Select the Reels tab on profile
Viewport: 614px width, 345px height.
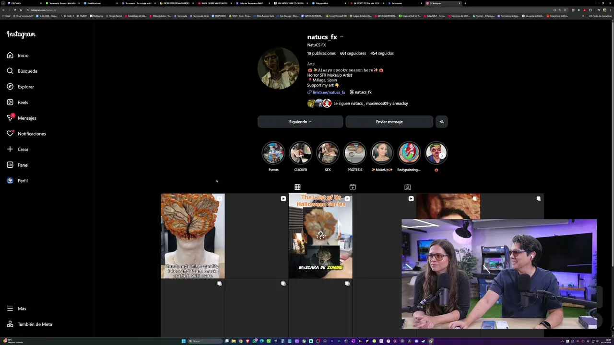pyautogui.click(x=353, y=187)
